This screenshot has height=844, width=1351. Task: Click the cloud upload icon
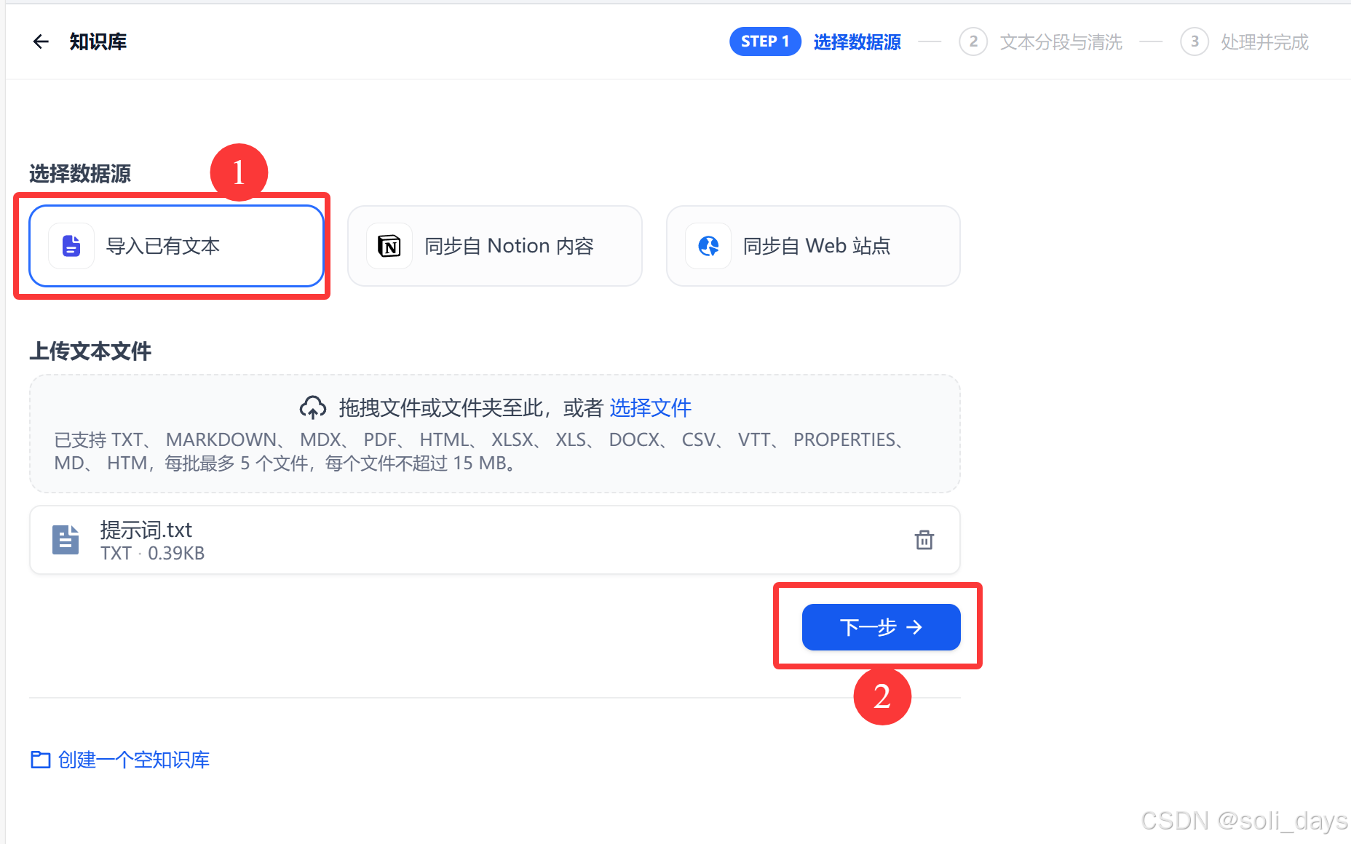[x=313, y=407]
